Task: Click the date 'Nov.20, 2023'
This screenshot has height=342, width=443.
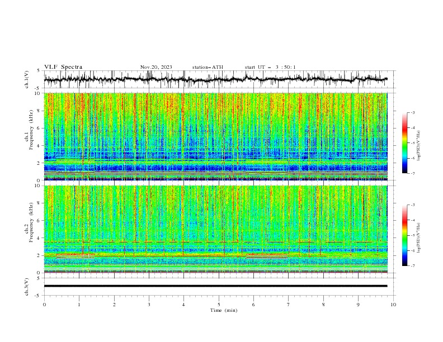Action: [156, 67]
